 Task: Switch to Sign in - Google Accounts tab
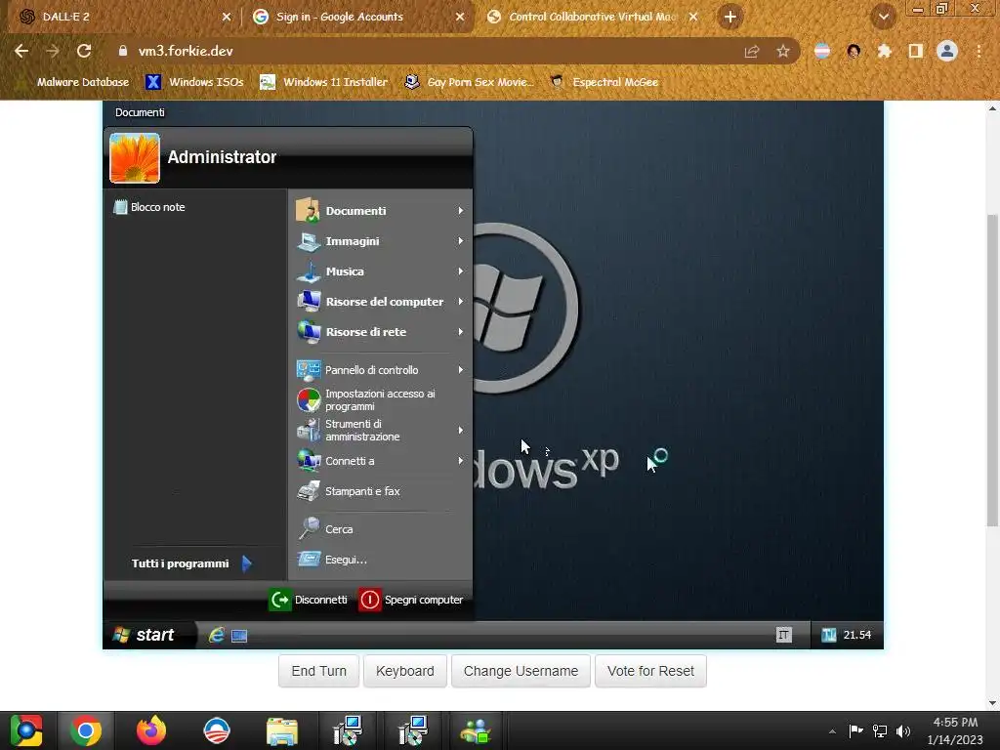[359, 17]
